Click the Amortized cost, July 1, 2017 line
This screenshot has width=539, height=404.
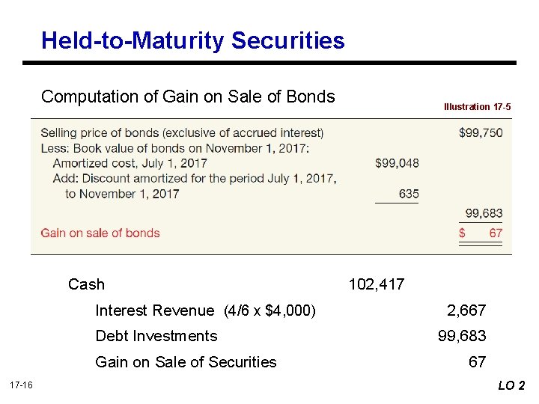(130, 163)
